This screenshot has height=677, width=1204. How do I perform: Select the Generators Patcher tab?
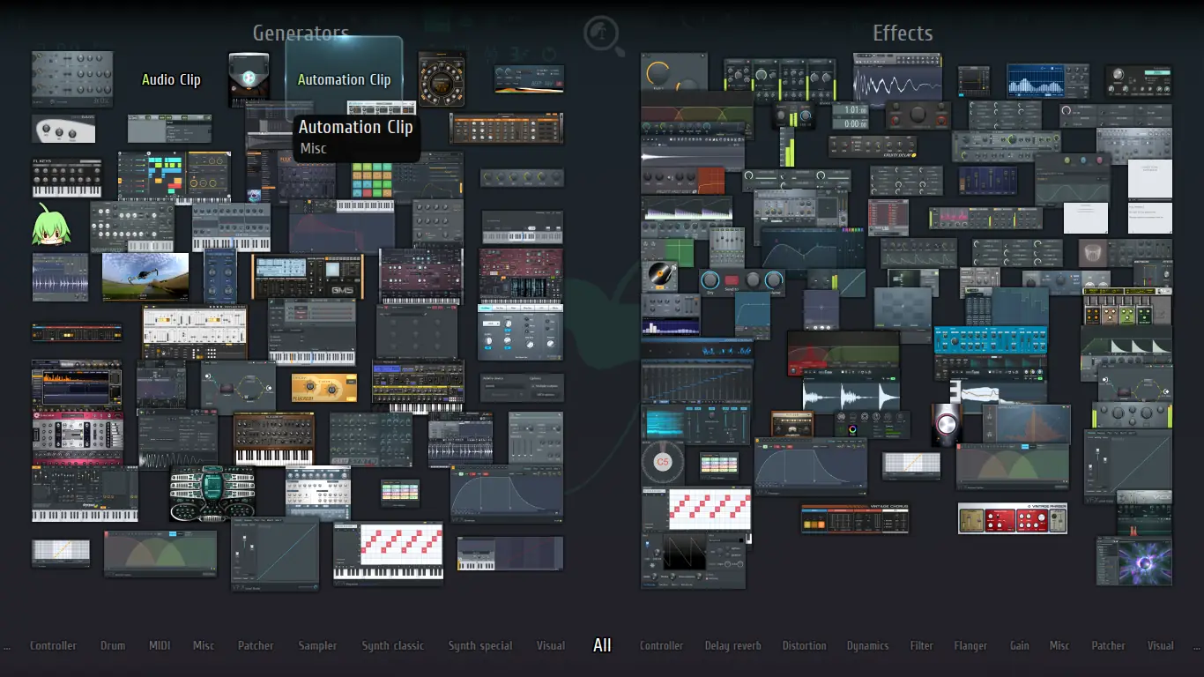click(256, 645)
